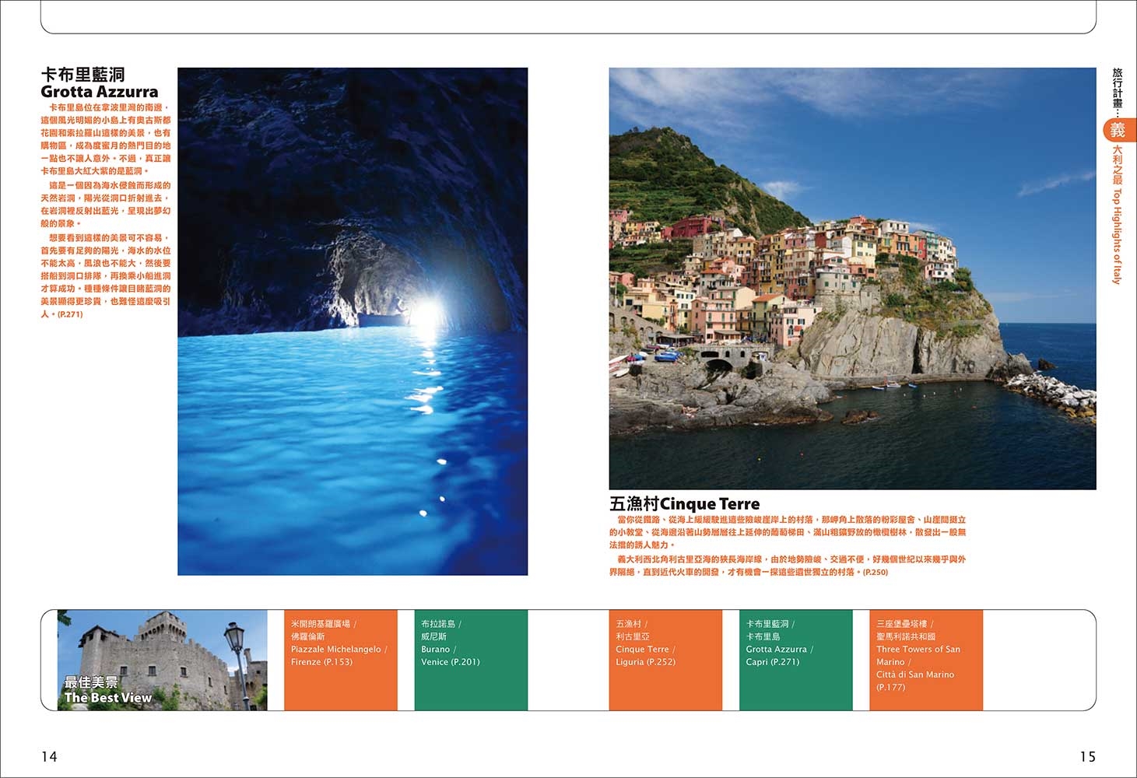Open the Cinque Terre coastal village photo
Screen dimensions: 1137x778
click(x=852, y=278)
